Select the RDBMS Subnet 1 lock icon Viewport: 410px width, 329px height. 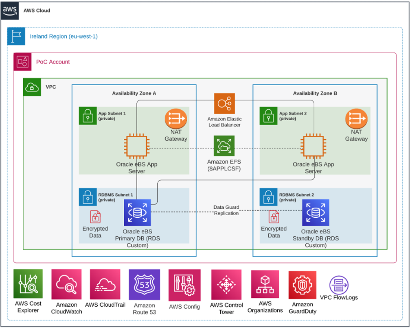(x=88, y=197)
